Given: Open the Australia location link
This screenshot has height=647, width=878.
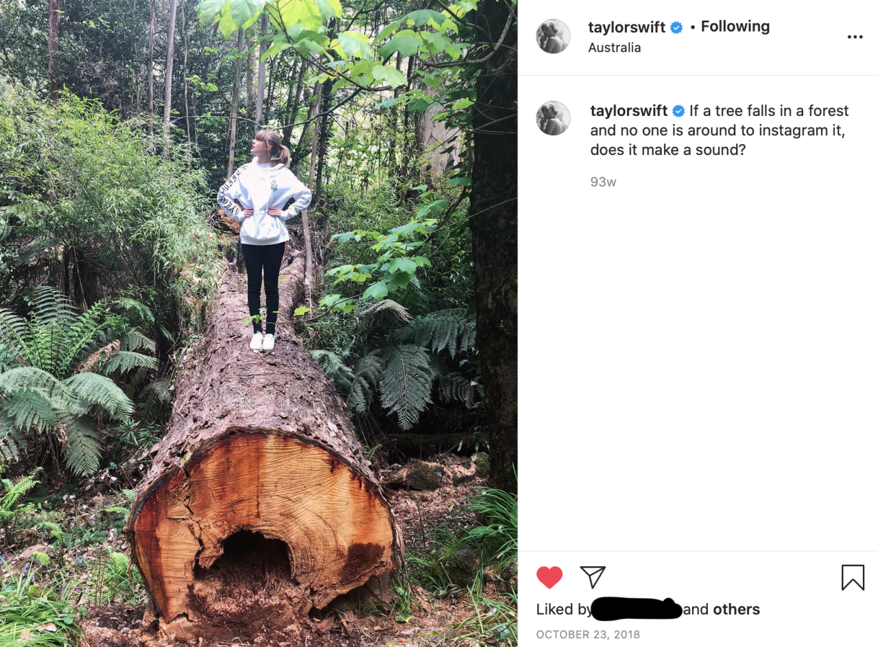Looking at the screenshot, I should (x=615, y=47).
